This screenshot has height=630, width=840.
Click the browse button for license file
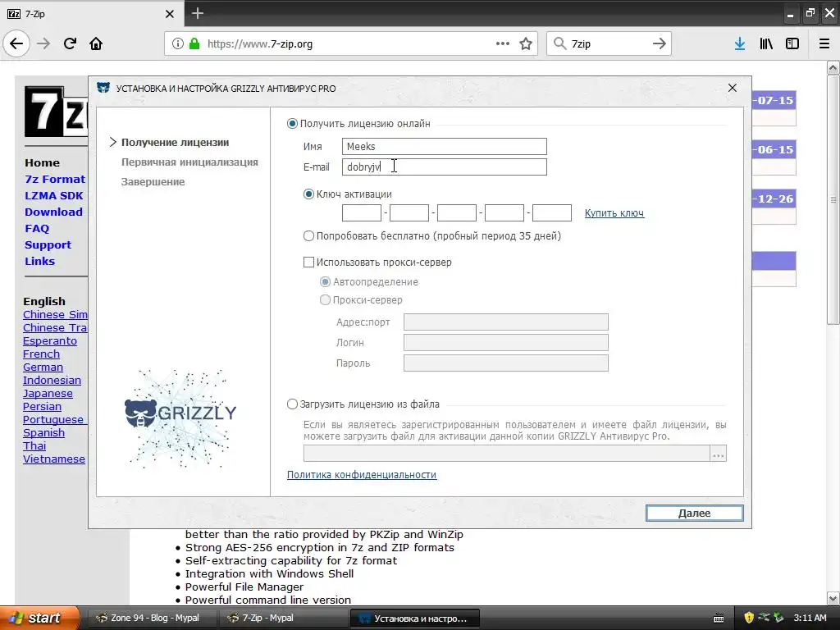click(x=719, y=453)
